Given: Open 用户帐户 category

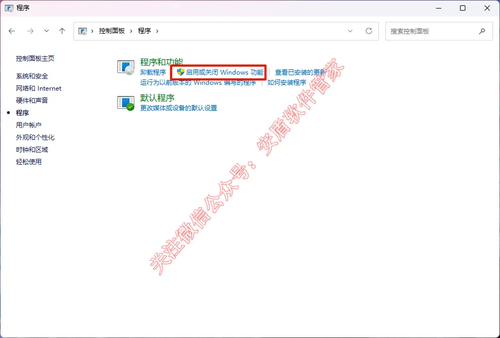Looking at the screenshot, I should [x=29, y=125].
